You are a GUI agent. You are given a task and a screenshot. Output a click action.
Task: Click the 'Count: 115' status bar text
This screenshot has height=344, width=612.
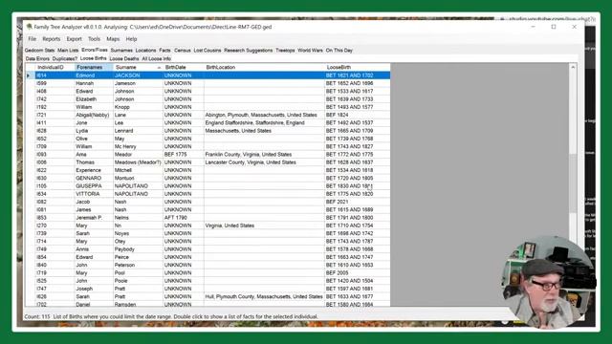37,316
